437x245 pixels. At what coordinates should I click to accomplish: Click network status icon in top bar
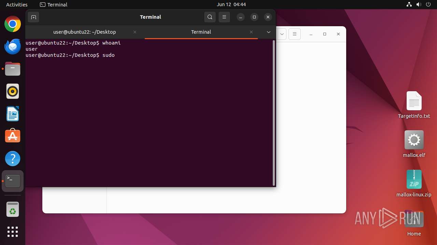click(409, 4)
